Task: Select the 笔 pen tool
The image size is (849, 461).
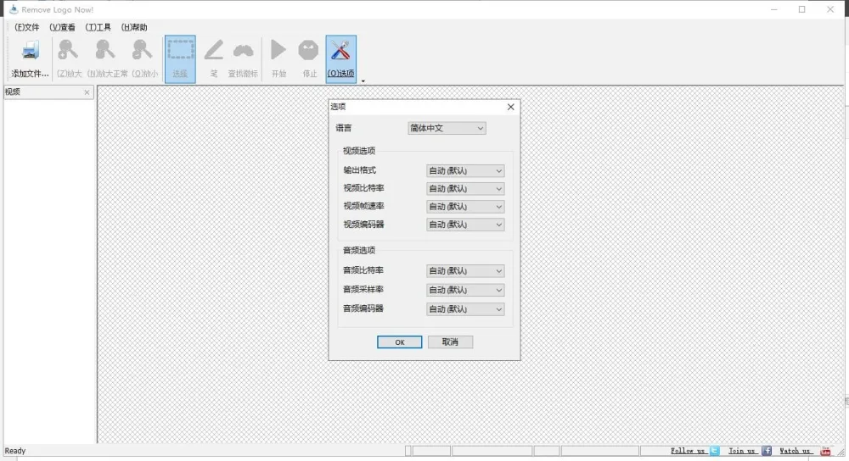Action: coord(214,52)
